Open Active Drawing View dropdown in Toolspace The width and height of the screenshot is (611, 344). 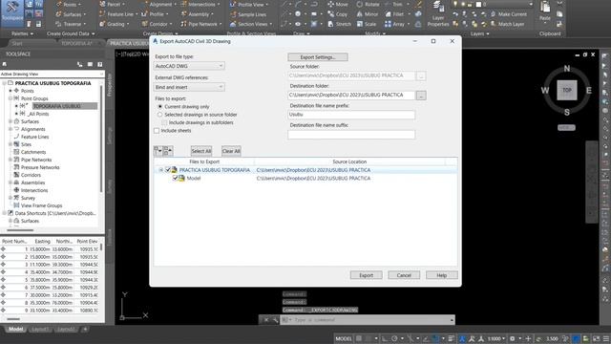click(53, 74)
